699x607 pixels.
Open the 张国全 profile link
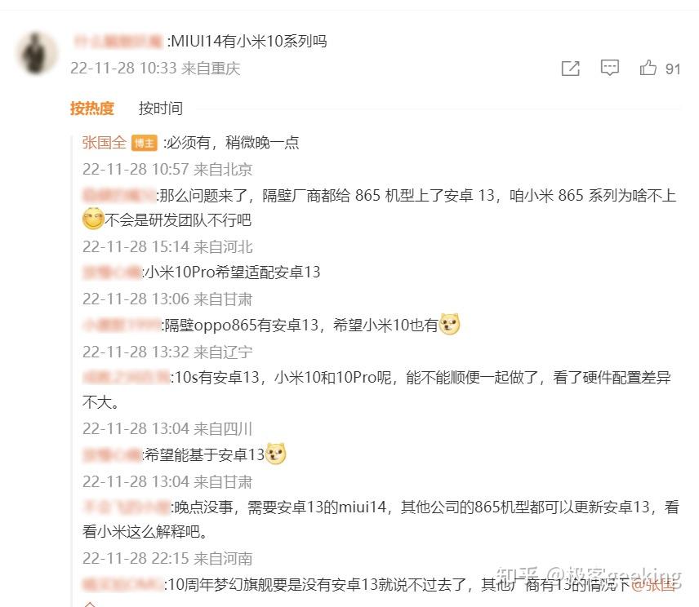[105, 143]
